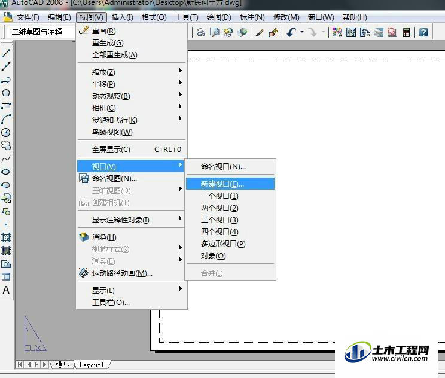This screenshot has height=378, width=445.
Task: Select the Arc tool
Action: click(6, 119)
